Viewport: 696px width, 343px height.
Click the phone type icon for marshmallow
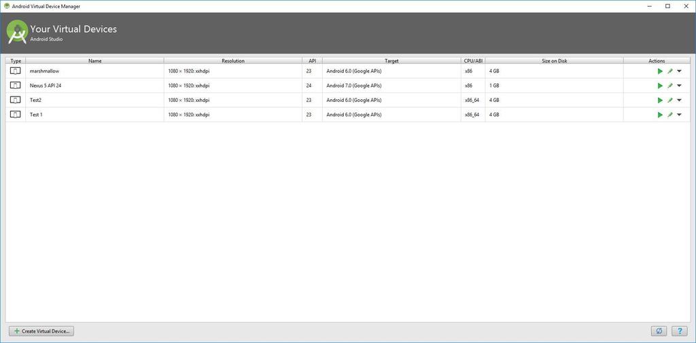tap(16, 71)
